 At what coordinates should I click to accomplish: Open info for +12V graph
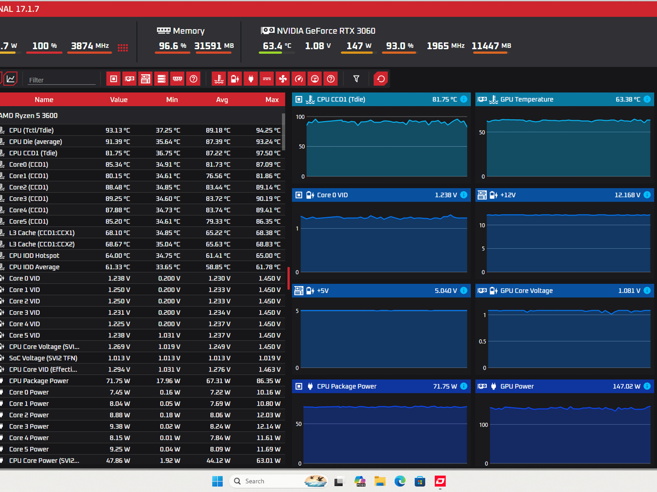[647, 195]
